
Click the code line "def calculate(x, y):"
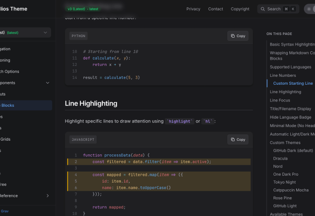click(x=107, y=58)
